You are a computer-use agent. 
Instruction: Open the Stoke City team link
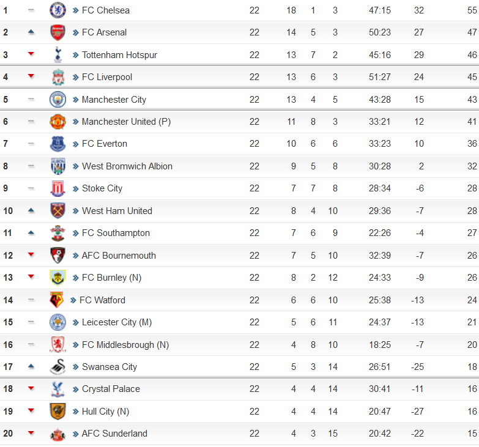[x=102, y=188]
